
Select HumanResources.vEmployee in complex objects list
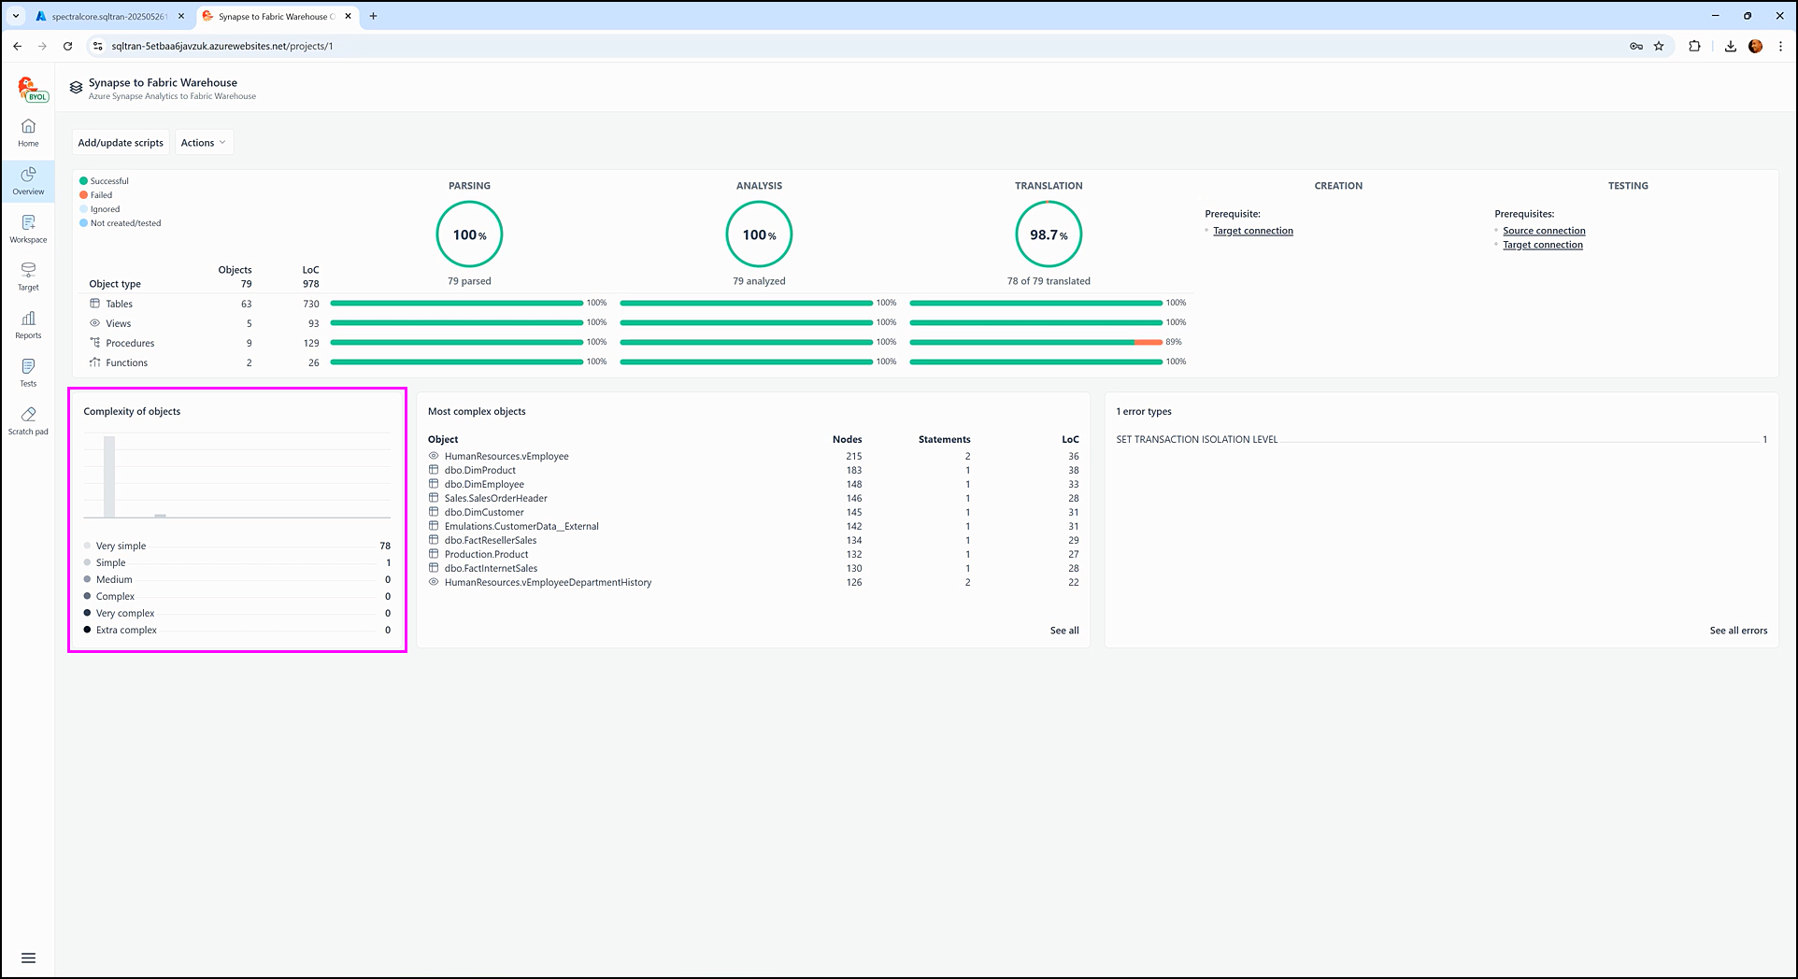coord(506,456)
